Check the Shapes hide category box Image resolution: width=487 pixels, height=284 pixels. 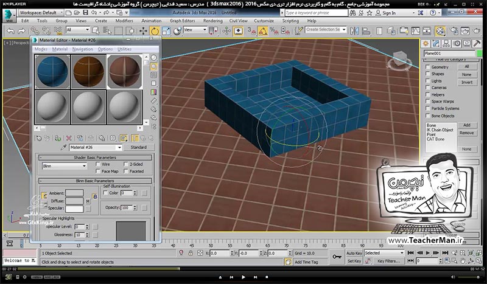428,74
